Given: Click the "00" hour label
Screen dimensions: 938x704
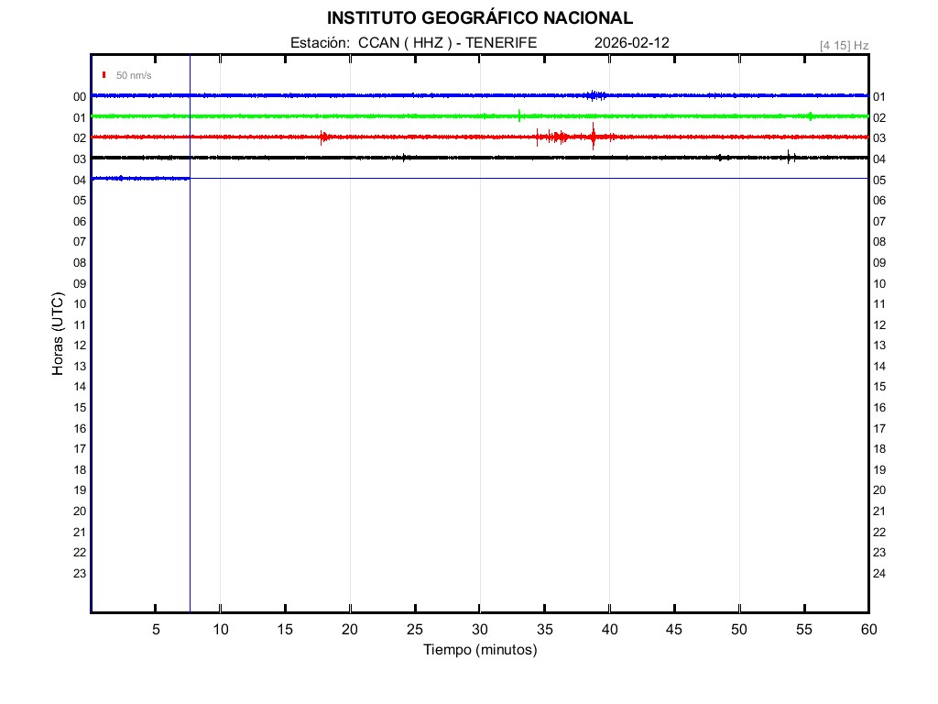Looking at the screenshot, I should click(x=80, y=97).
